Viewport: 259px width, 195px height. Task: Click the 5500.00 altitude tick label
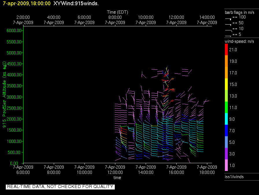click(x=14, y=42)
